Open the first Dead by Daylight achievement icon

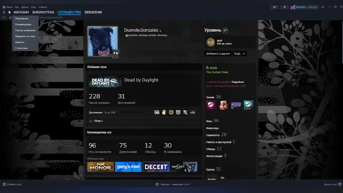157,112
